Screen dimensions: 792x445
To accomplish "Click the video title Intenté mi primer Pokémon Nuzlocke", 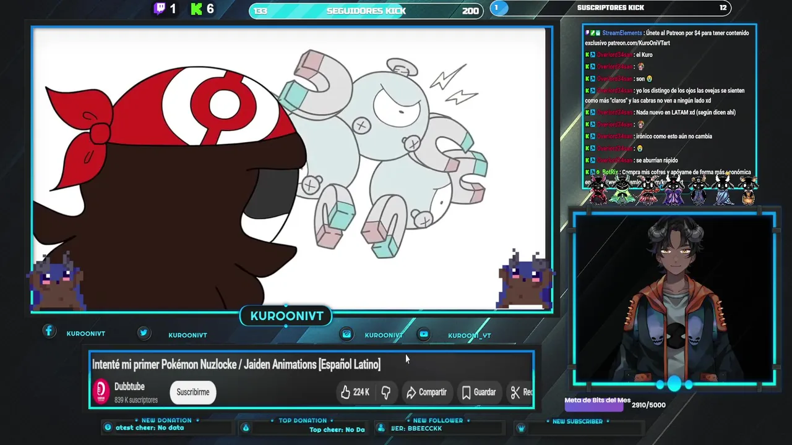I will pyautogui.click(x=236, y=365).
